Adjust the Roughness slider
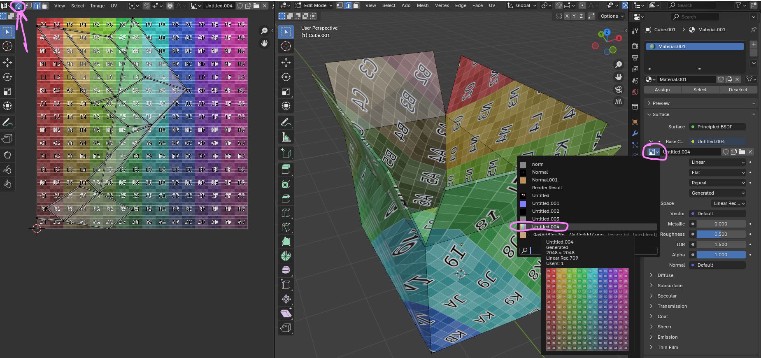The height and width of the screenshot is (358, 761). [721, 234]
